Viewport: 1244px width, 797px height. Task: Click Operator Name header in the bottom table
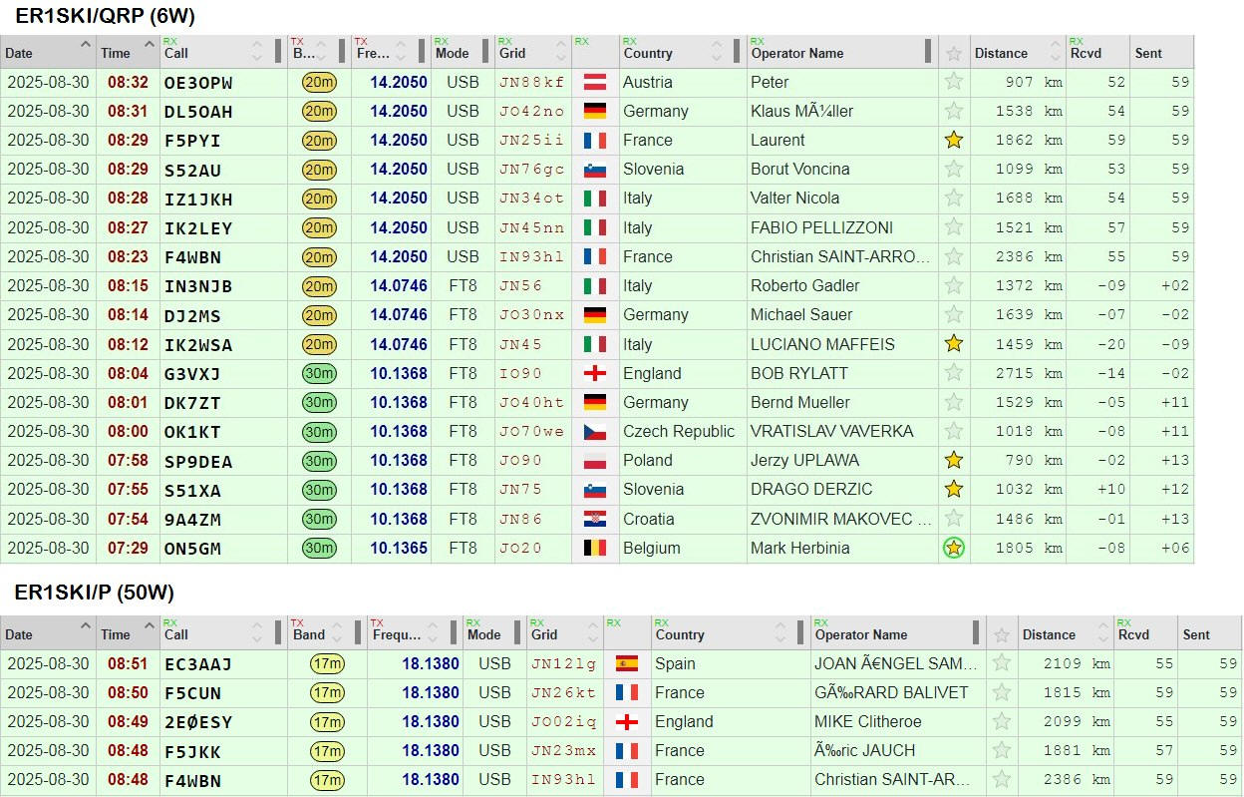(860, 635)
